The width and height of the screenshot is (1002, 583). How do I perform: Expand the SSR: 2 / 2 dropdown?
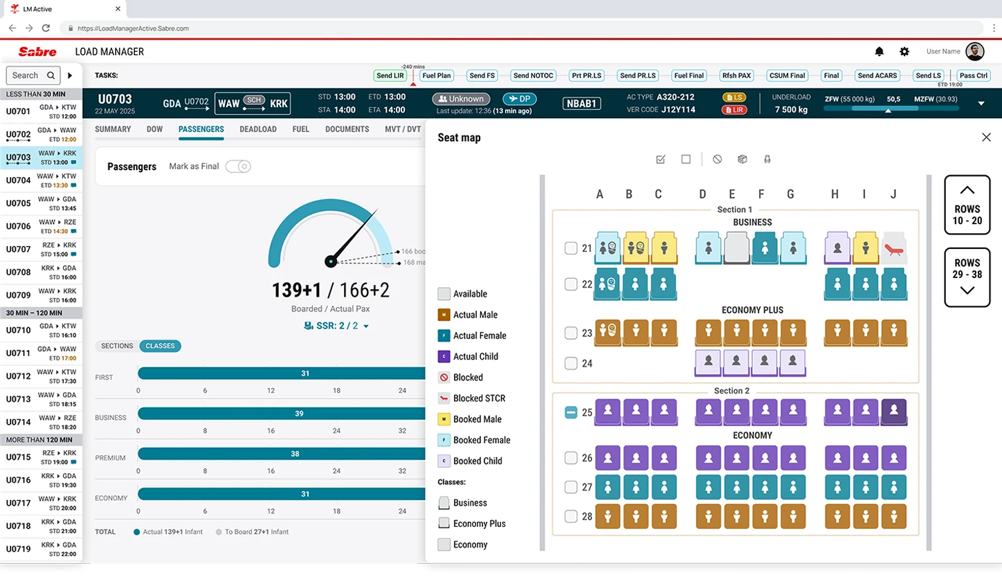(366, 326)
